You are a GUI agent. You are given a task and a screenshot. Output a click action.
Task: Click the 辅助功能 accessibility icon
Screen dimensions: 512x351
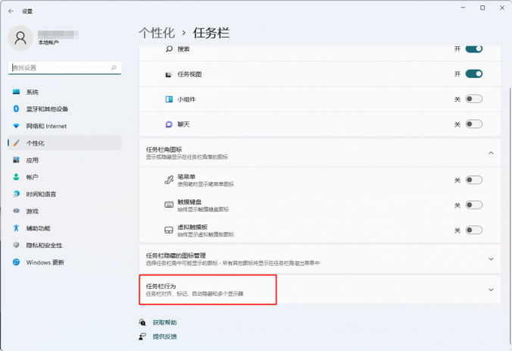point(16,227)
